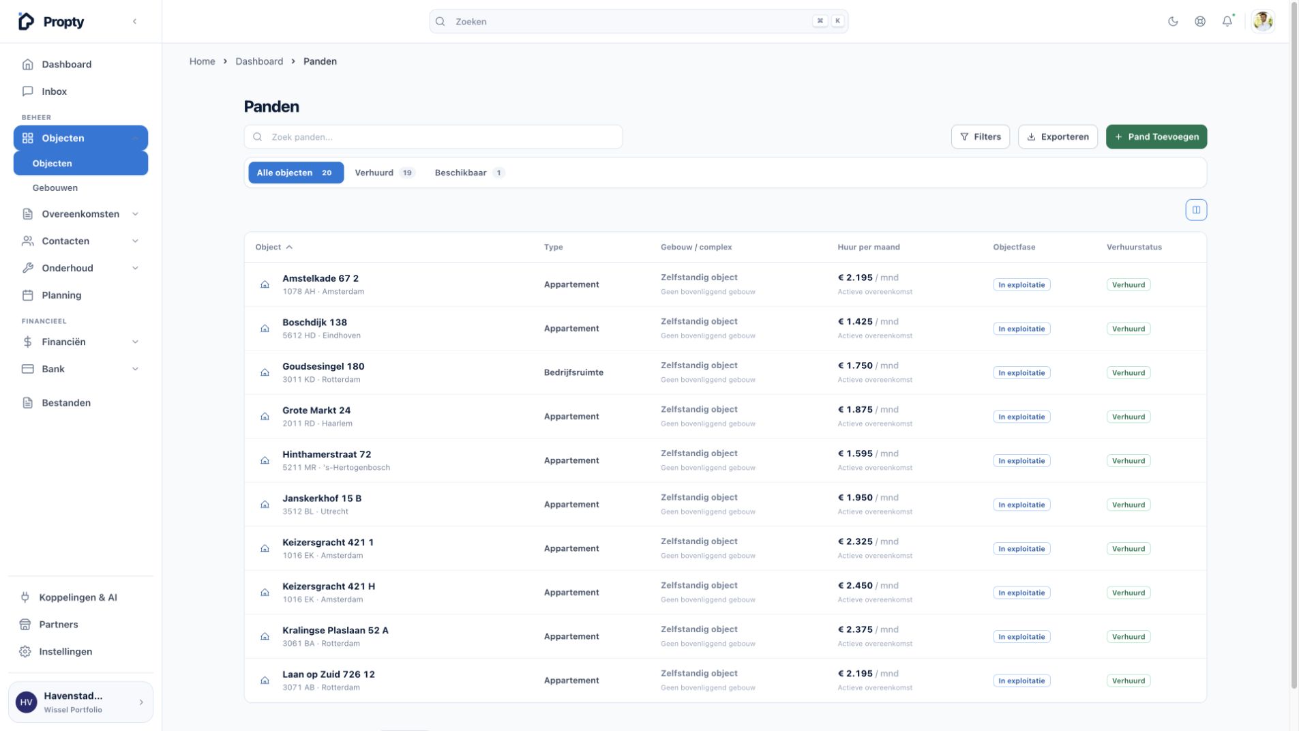Go to Dashboard breadcrumb link
The height and width of the screenshot is (731, 1299).
259,61
